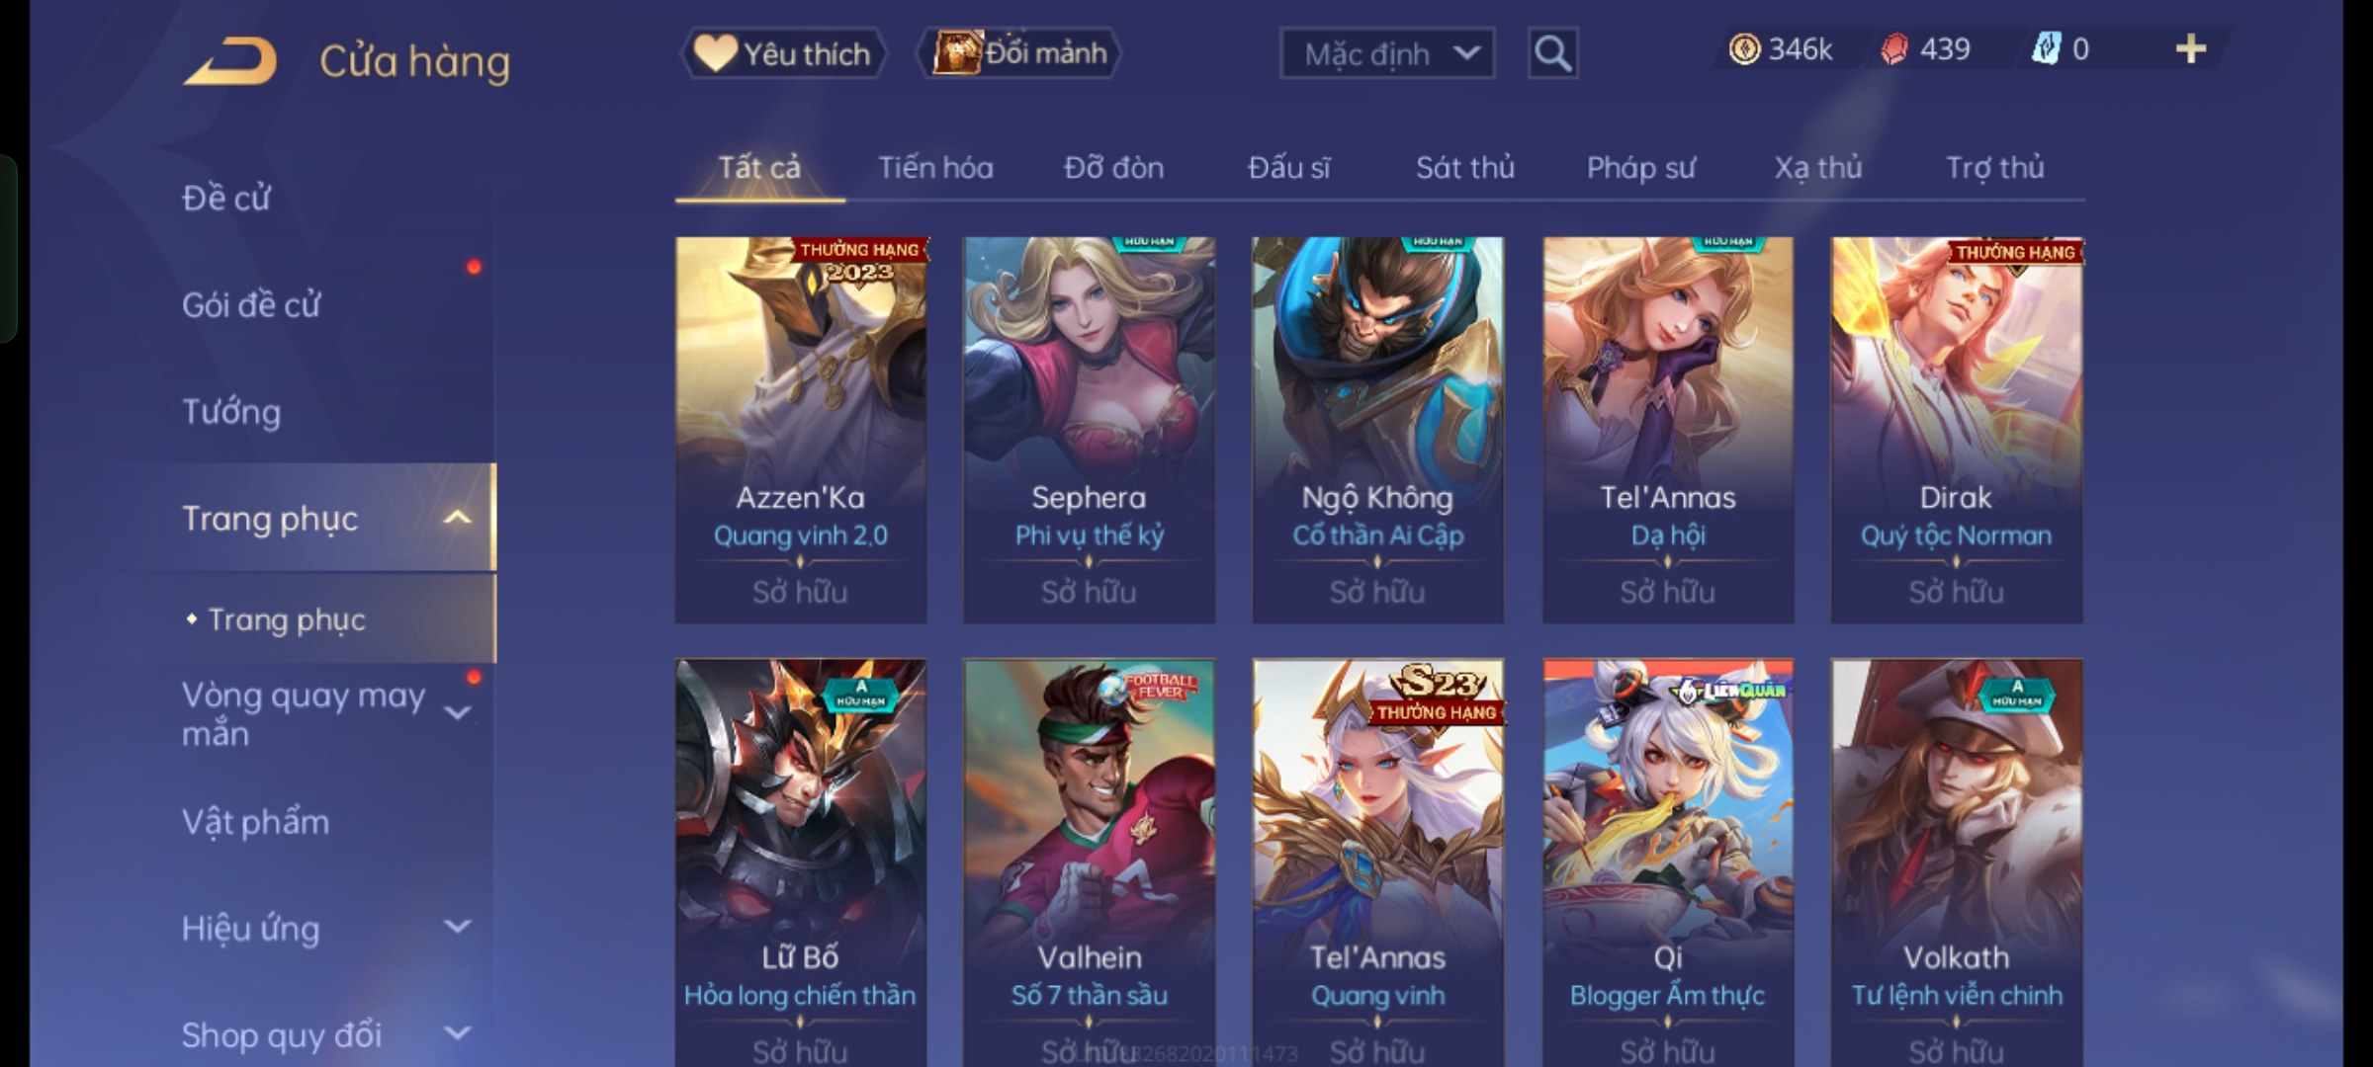
Task: Go to Gói đề cử menu
Action: coord(251,304)
